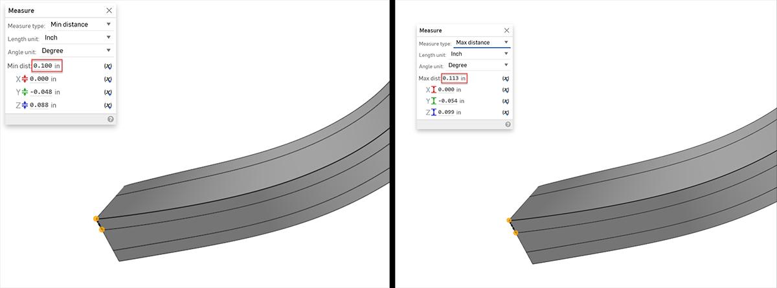Image resolution: width=777 pixels, height=288 pixels.
Task: Expand Length unit dropdown in Min distance panel
Action: coord(78,38)
